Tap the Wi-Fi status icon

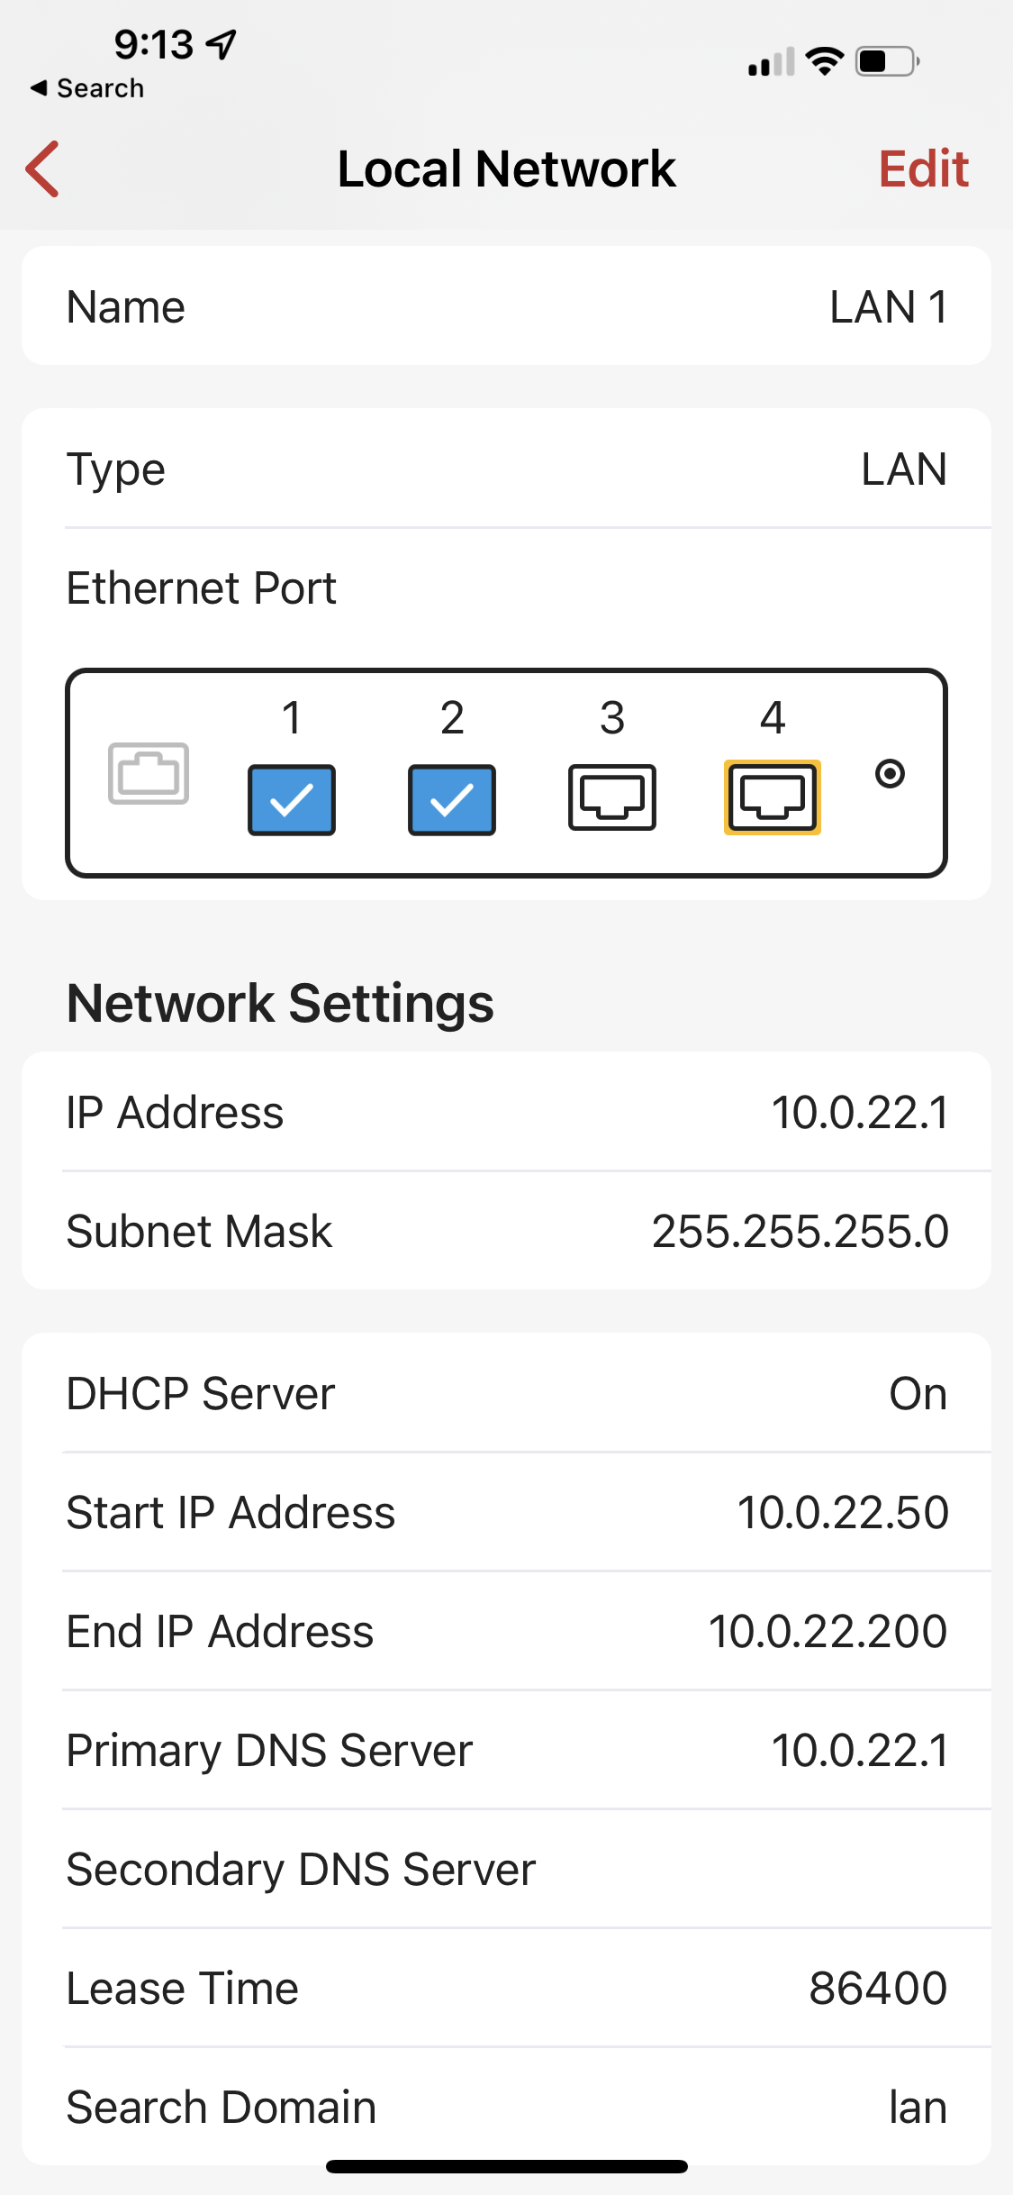point(824,61)
